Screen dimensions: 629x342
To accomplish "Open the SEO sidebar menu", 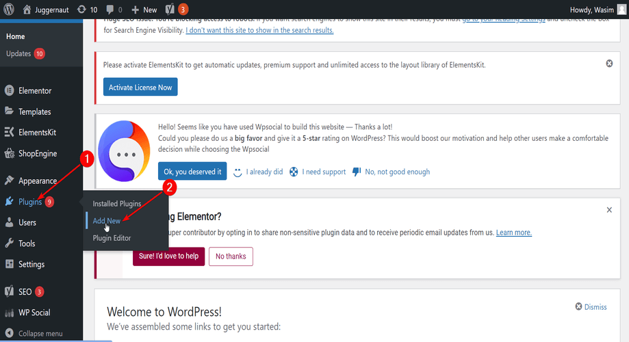I will click(25, 291).
